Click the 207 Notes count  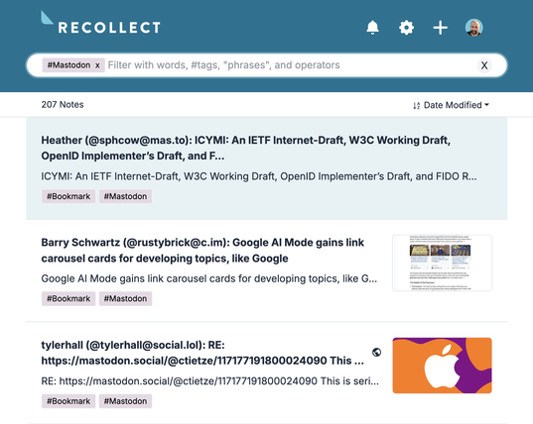click(x=63, y=104)
